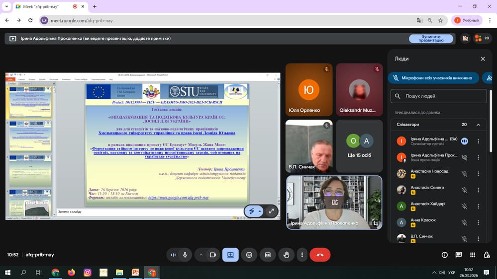The width and height of the screenshot is (497, 279).
Task: Toggle the captions (CC) button
Action: 268,255
